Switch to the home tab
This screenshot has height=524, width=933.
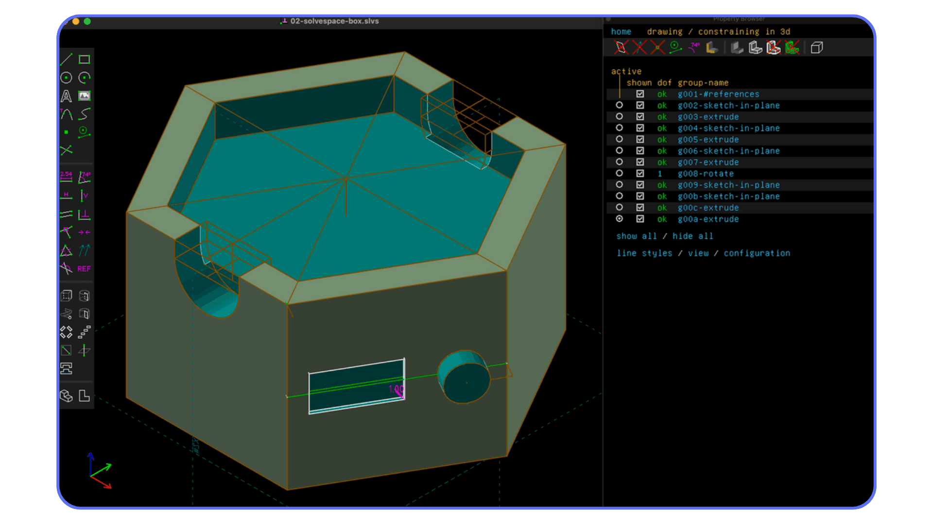621,32
